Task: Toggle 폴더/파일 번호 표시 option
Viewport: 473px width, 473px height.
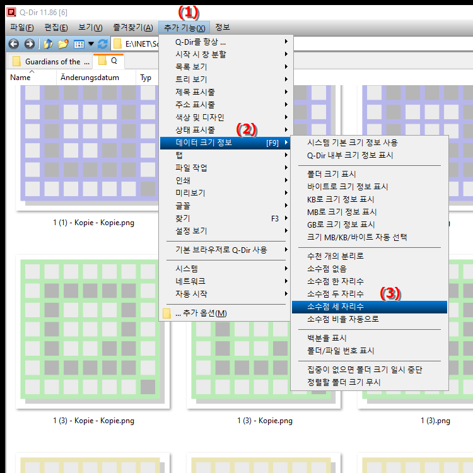Action: pyautogui.click(x=370, y=351)
